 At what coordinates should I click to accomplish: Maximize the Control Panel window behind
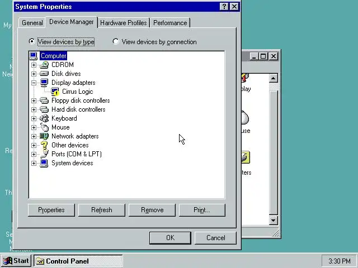pos(263,56)
